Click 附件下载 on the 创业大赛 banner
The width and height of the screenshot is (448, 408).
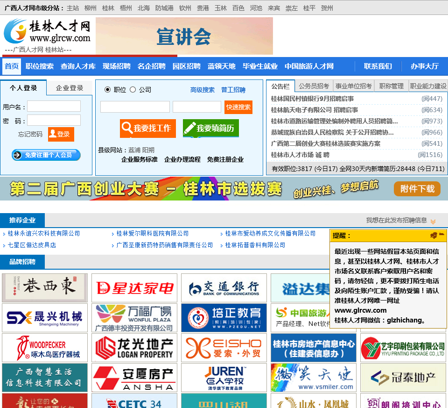(417, 189)
